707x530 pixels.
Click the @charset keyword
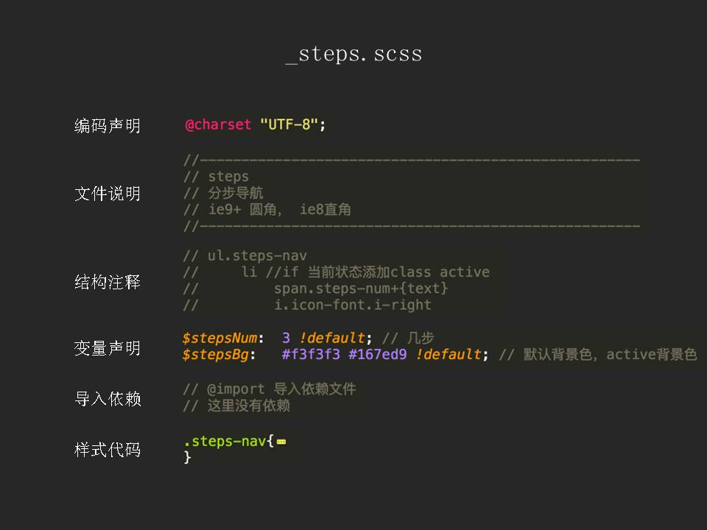[x=218, y=124]
